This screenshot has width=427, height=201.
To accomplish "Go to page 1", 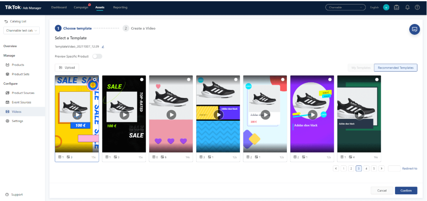I will pyautogui.click(x=344, y=169).
